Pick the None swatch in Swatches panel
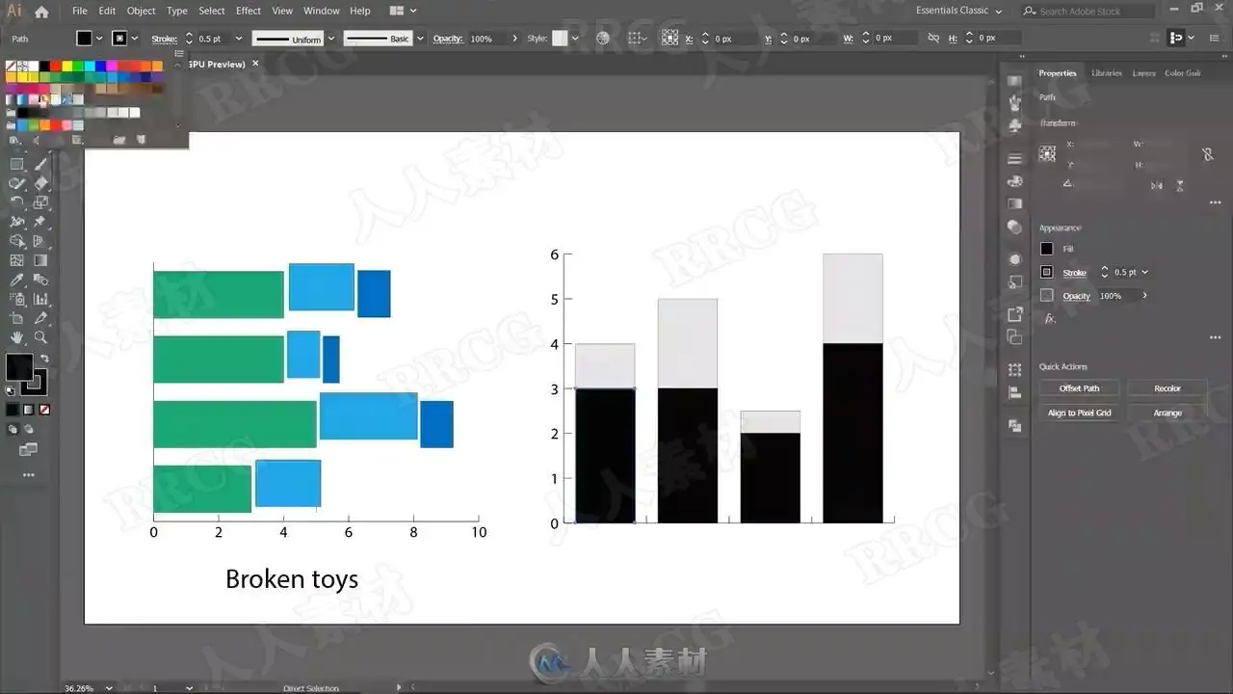The image size is (1233, 694). coord(11,67)
